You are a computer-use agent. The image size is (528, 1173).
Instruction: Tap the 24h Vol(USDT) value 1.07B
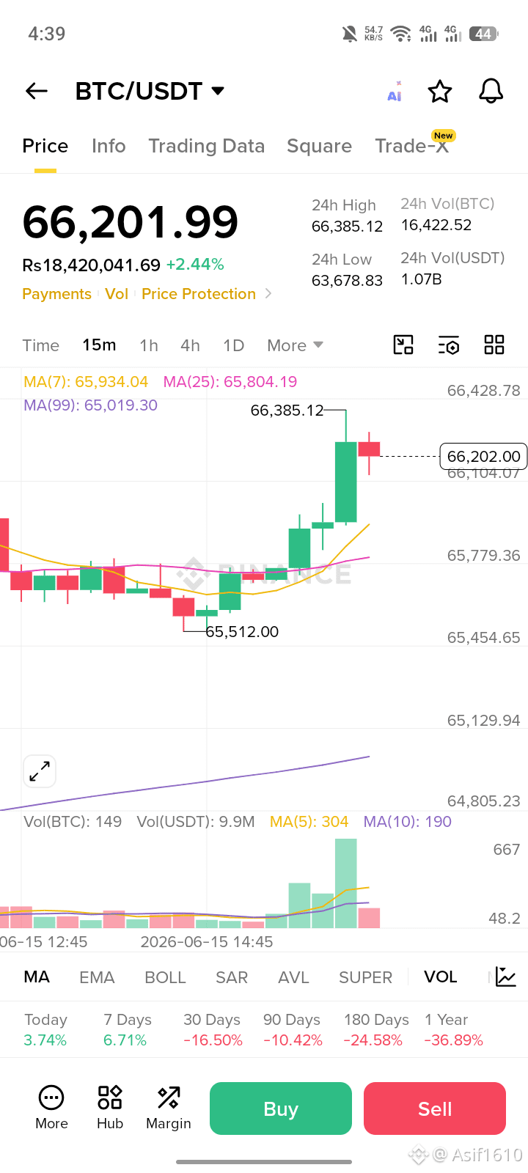[x=422, y=279]
